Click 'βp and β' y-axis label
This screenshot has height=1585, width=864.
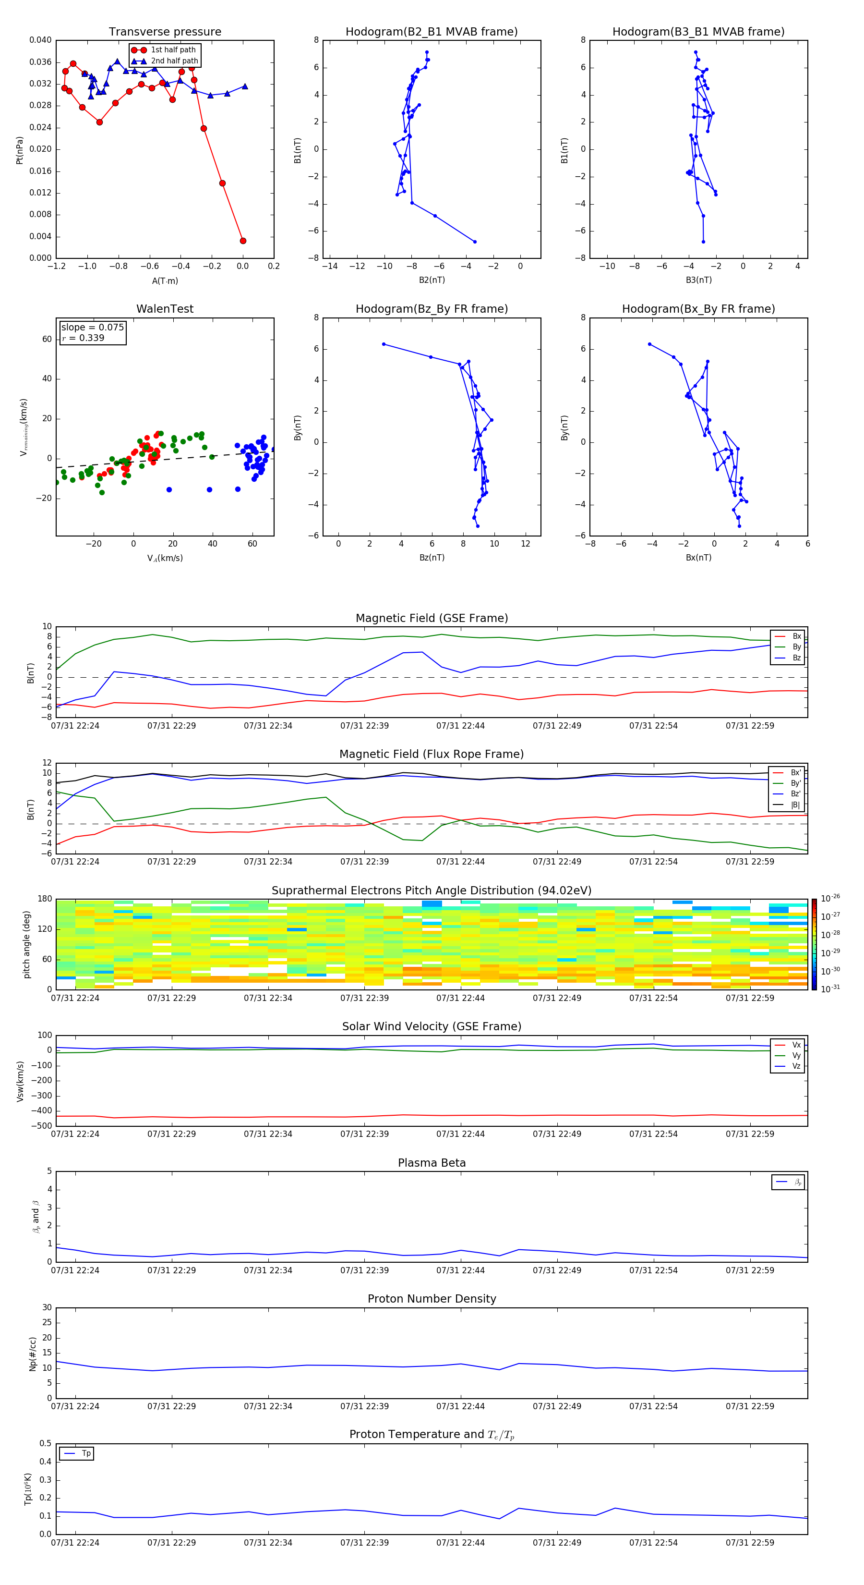pyautogui.click(x=36, y=1217)
